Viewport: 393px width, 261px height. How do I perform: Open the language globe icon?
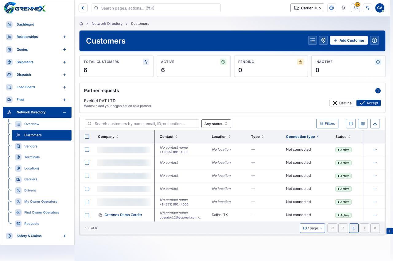tap(332, 8)
